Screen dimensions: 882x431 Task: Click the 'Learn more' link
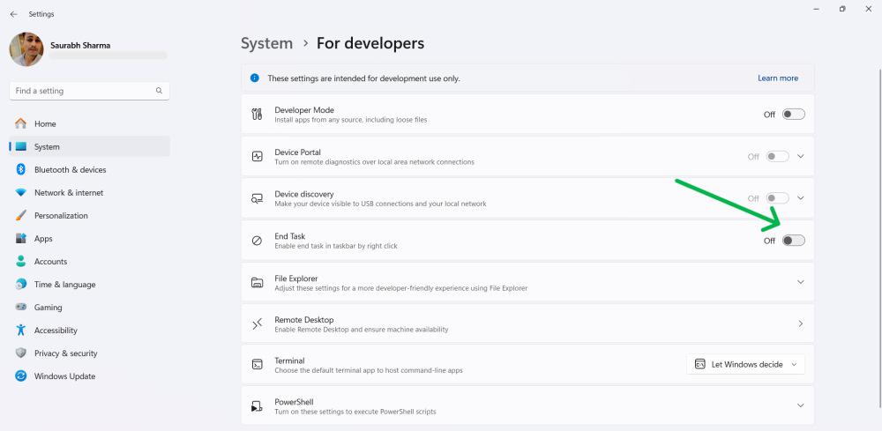click(x=777, y=78)
